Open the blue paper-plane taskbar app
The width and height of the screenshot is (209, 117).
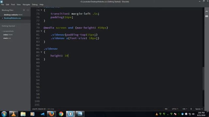pos(42,114)
